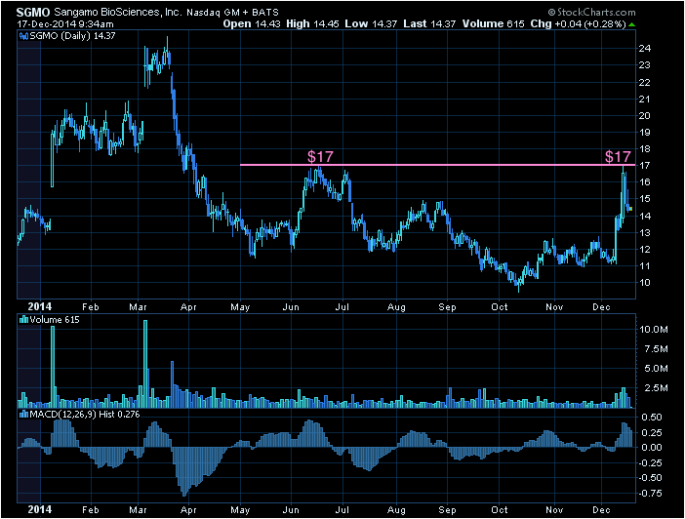Viewport: 685px width, 519px height.
Task: Click the 10 price axis label
Action: click(645, 283)
